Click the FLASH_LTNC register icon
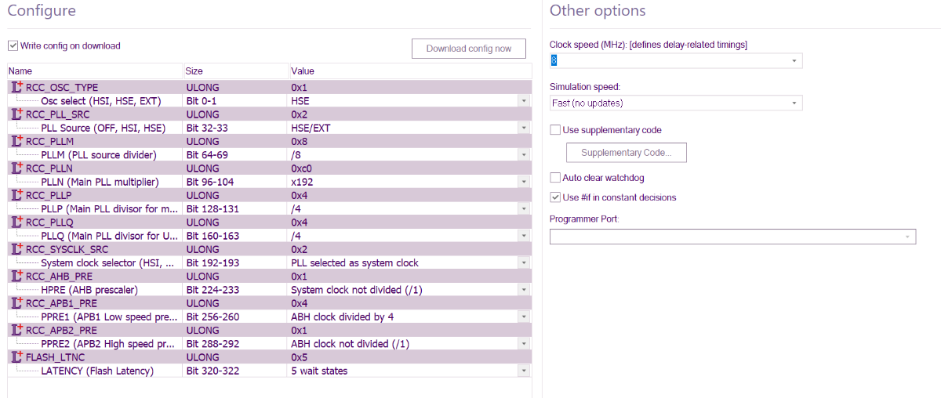The height and width of the screenshot is (398, 941). [x=16, y=357]
